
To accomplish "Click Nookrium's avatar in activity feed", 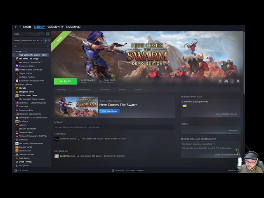I will pyautogui.click(x=57, y=139).
